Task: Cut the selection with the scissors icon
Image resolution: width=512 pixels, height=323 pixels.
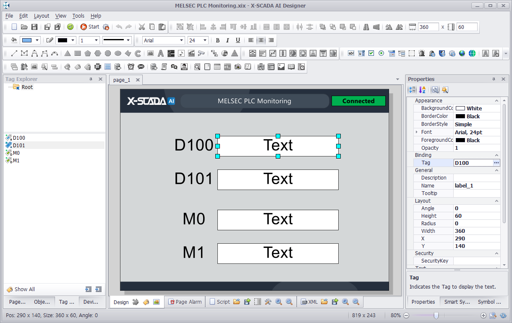Action: tap(141, 27)
